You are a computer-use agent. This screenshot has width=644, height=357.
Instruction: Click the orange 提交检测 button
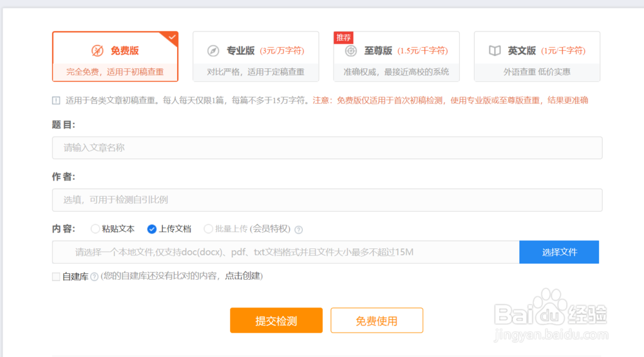coord(276,320)
